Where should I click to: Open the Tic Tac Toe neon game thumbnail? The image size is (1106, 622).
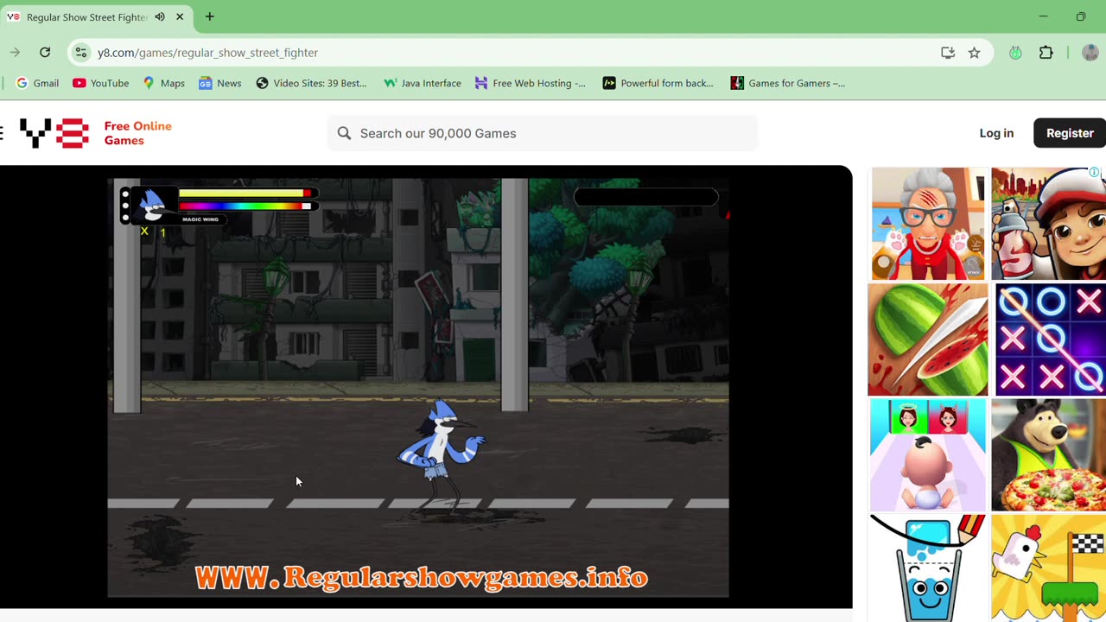pyautogui.click(x=1050, y=340)
